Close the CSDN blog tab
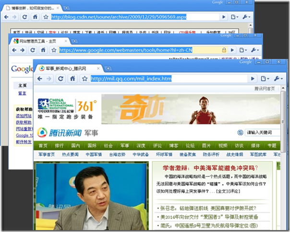This screenshot has height=232, width=290. 58,8
